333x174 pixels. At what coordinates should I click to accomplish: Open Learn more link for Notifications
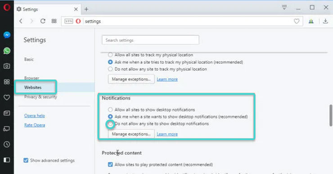coord(167,134)
